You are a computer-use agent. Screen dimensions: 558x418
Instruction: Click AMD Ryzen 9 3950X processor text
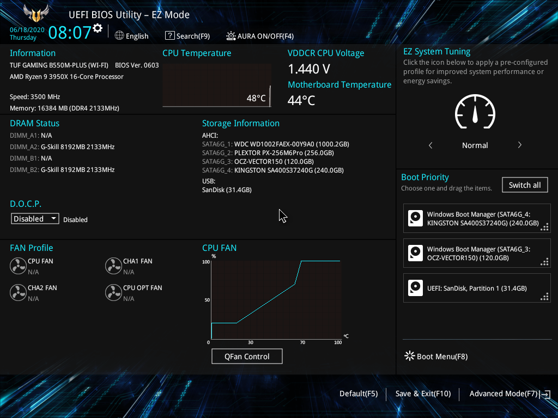(x=66, y=76)
